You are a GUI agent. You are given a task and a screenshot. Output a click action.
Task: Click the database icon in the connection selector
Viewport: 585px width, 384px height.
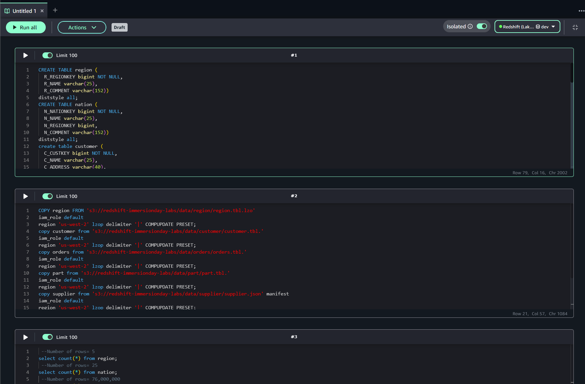tap(538, 26)
